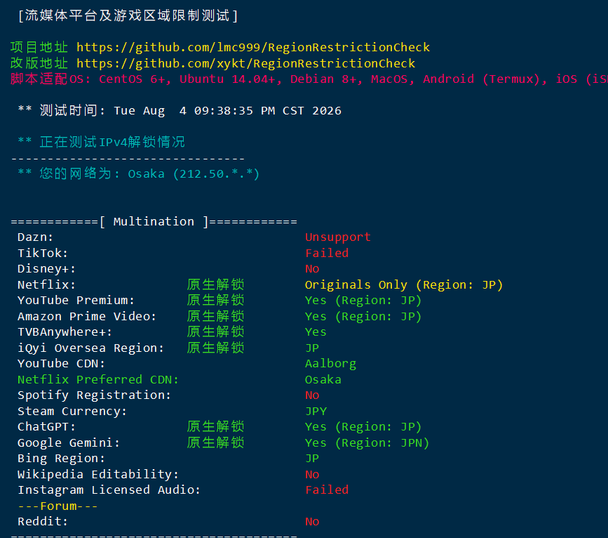Click the YouTube Premium Yes result
This screenshot has width=608, height=538.
point(363,301)
